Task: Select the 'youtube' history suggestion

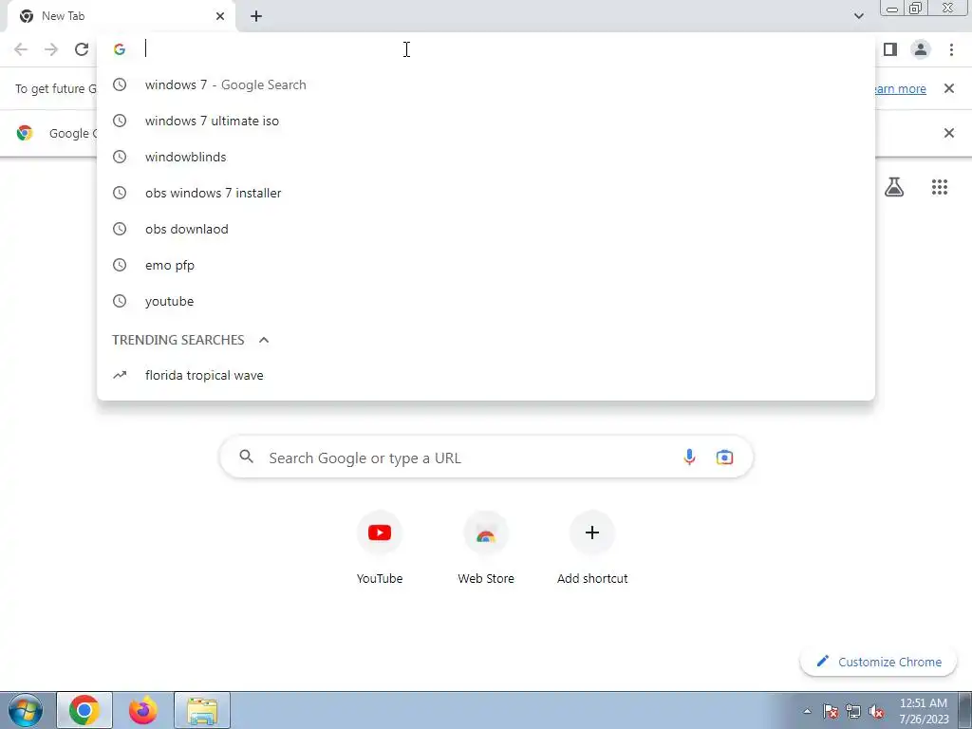Action: 486,301
